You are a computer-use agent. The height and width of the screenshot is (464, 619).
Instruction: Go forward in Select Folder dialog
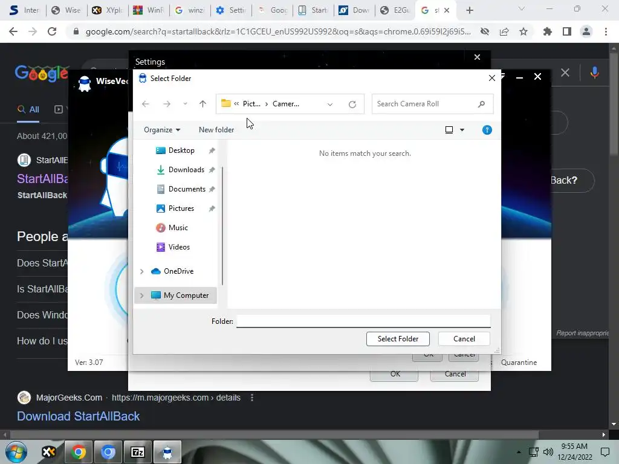167,104
